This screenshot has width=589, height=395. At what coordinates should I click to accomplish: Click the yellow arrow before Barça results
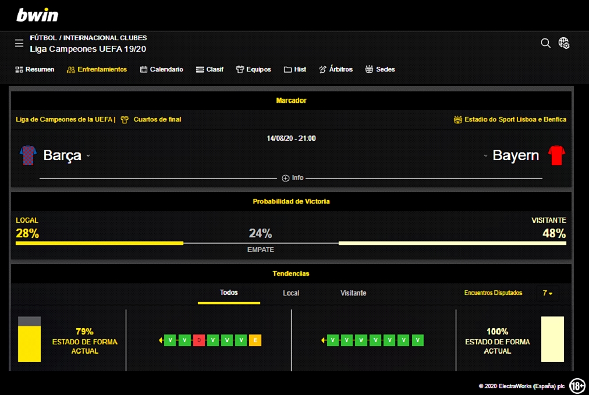(x=161, y=340)
